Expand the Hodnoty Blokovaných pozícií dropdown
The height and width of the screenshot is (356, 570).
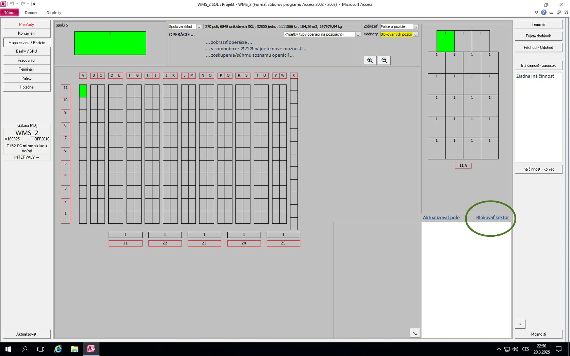point(416,34)
